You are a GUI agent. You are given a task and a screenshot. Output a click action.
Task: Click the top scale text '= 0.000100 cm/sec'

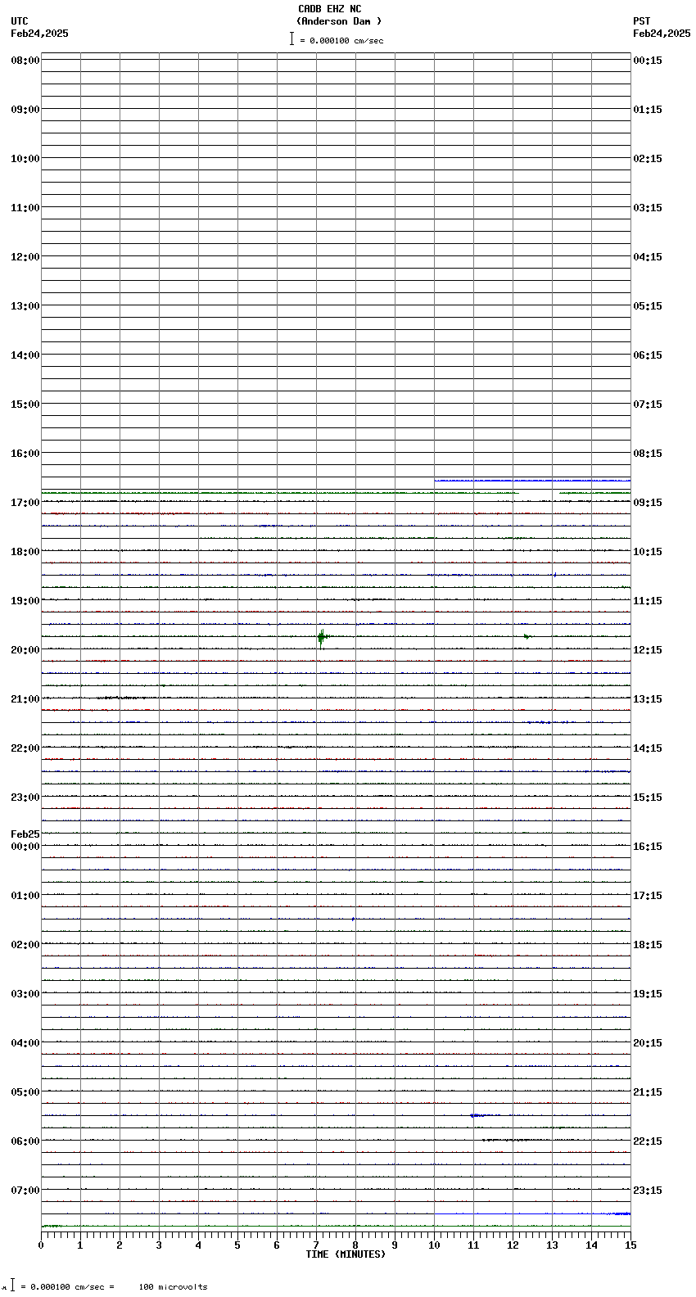(x=341, y=40)
